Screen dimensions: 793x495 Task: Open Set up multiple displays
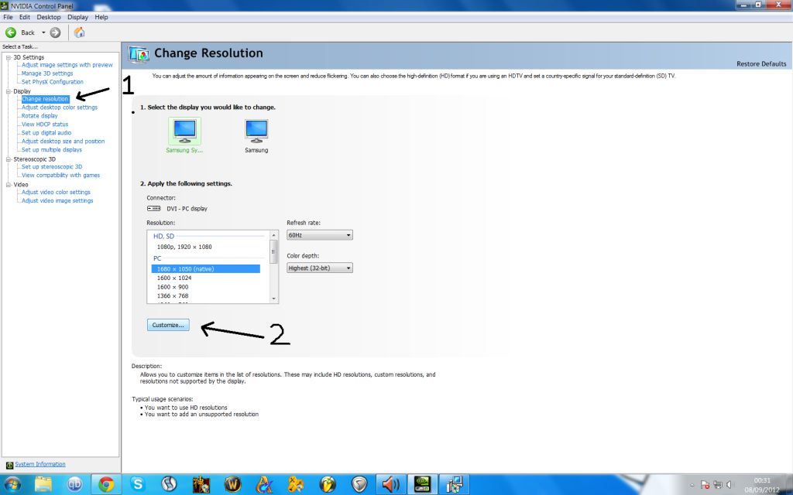(x=52, y=149)
